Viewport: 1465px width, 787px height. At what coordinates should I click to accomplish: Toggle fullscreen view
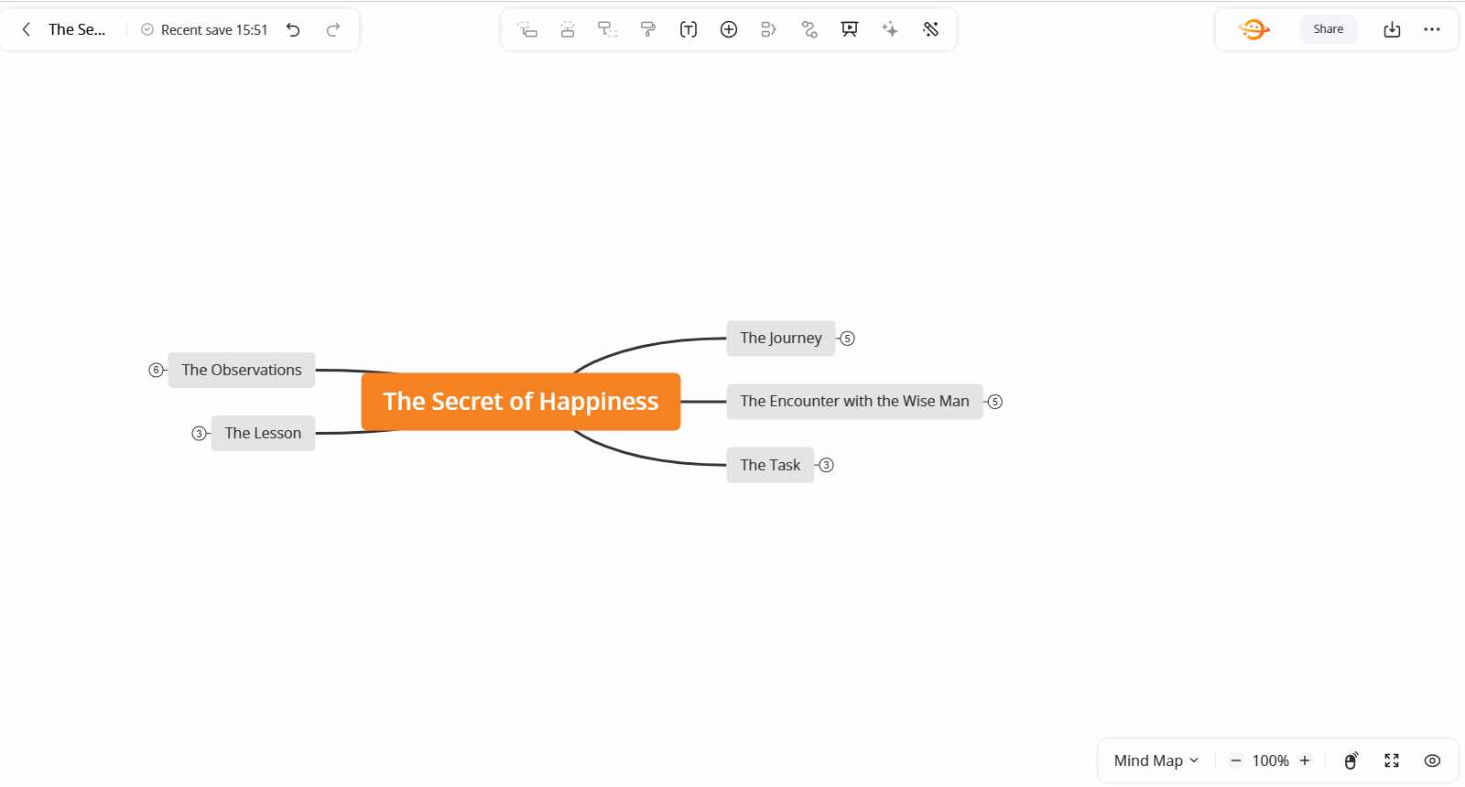[1392, 760]
